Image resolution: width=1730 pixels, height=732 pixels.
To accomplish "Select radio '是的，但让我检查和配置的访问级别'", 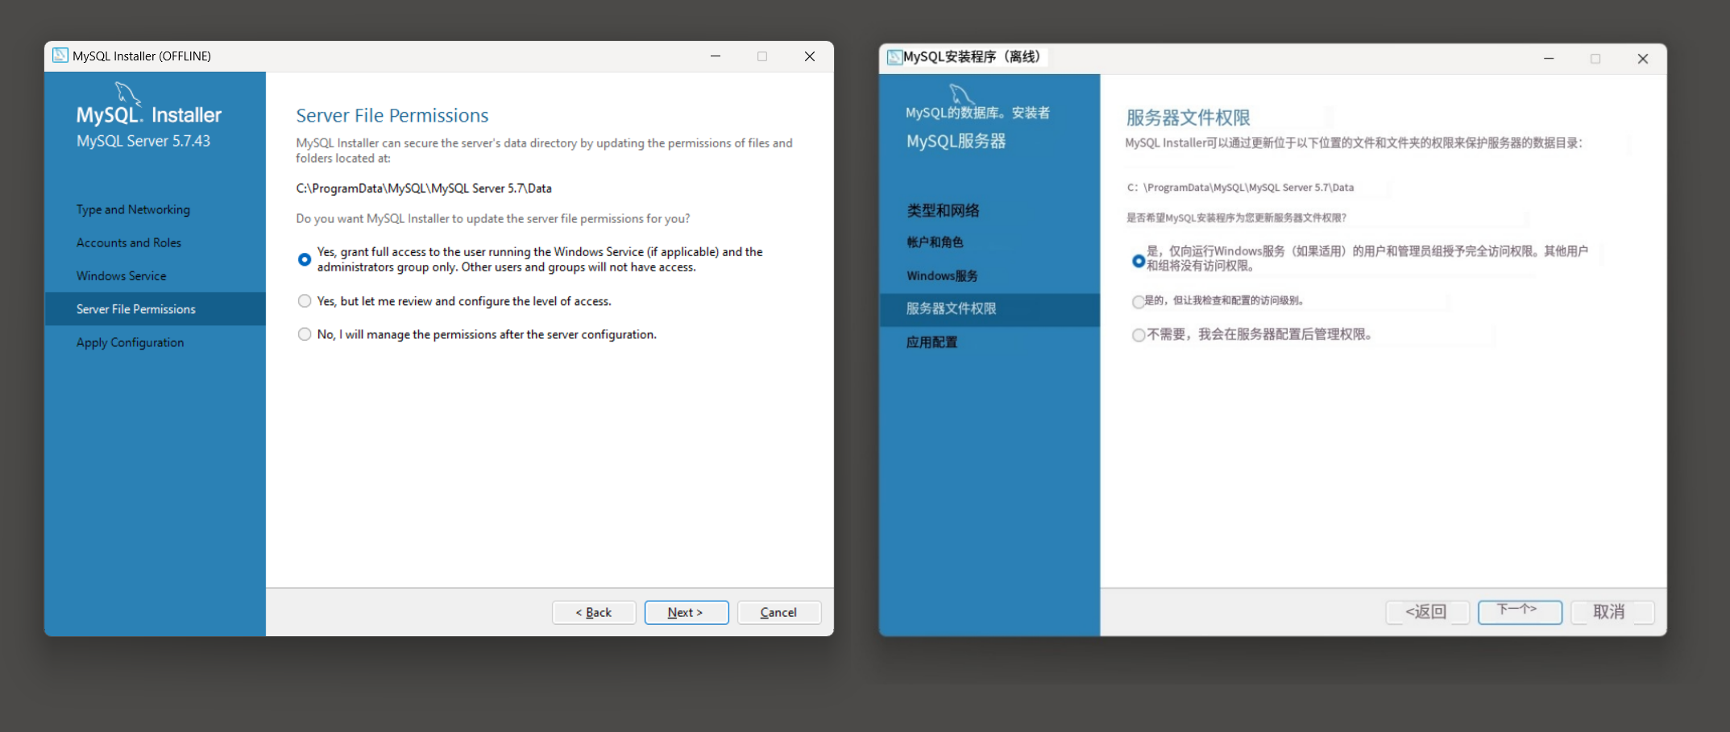I will pos(1138,302).
